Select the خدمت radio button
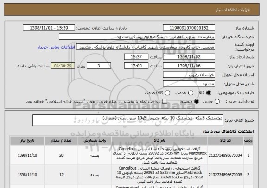267x188 pixels. 191,93
